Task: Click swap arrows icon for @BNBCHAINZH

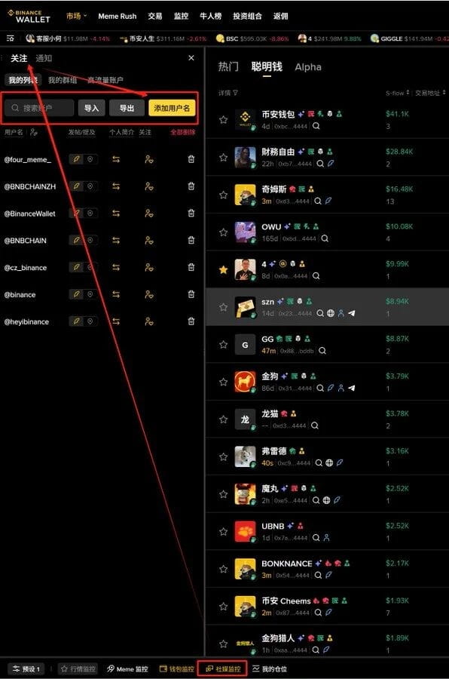Action: point(116,186)
